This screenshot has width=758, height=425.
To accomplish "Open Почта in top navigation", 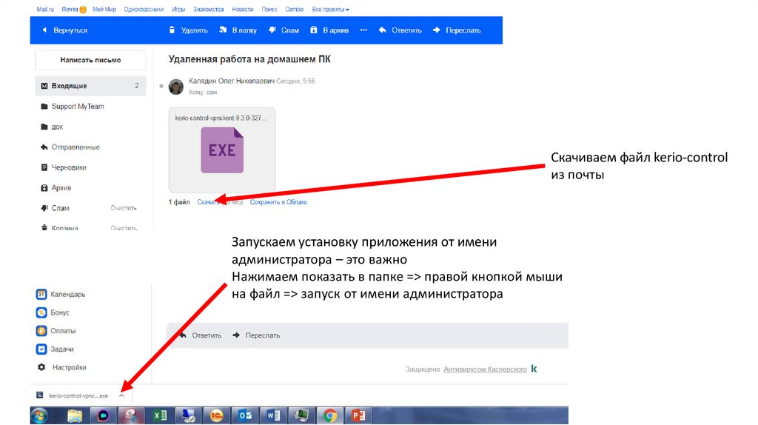I will (70, 9).
